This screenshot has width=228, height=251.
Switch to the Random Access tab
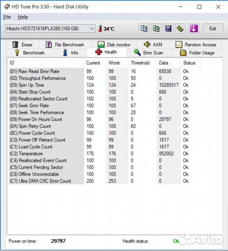(x=196, y=45)
